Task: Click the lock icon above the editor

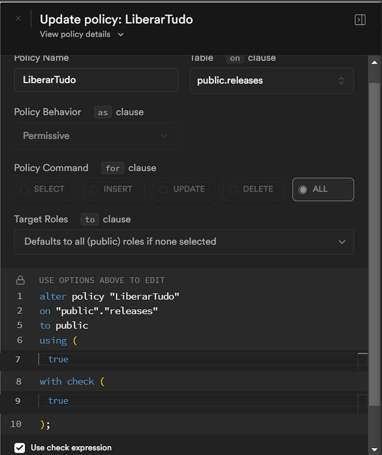Action: tap(20, 280)
